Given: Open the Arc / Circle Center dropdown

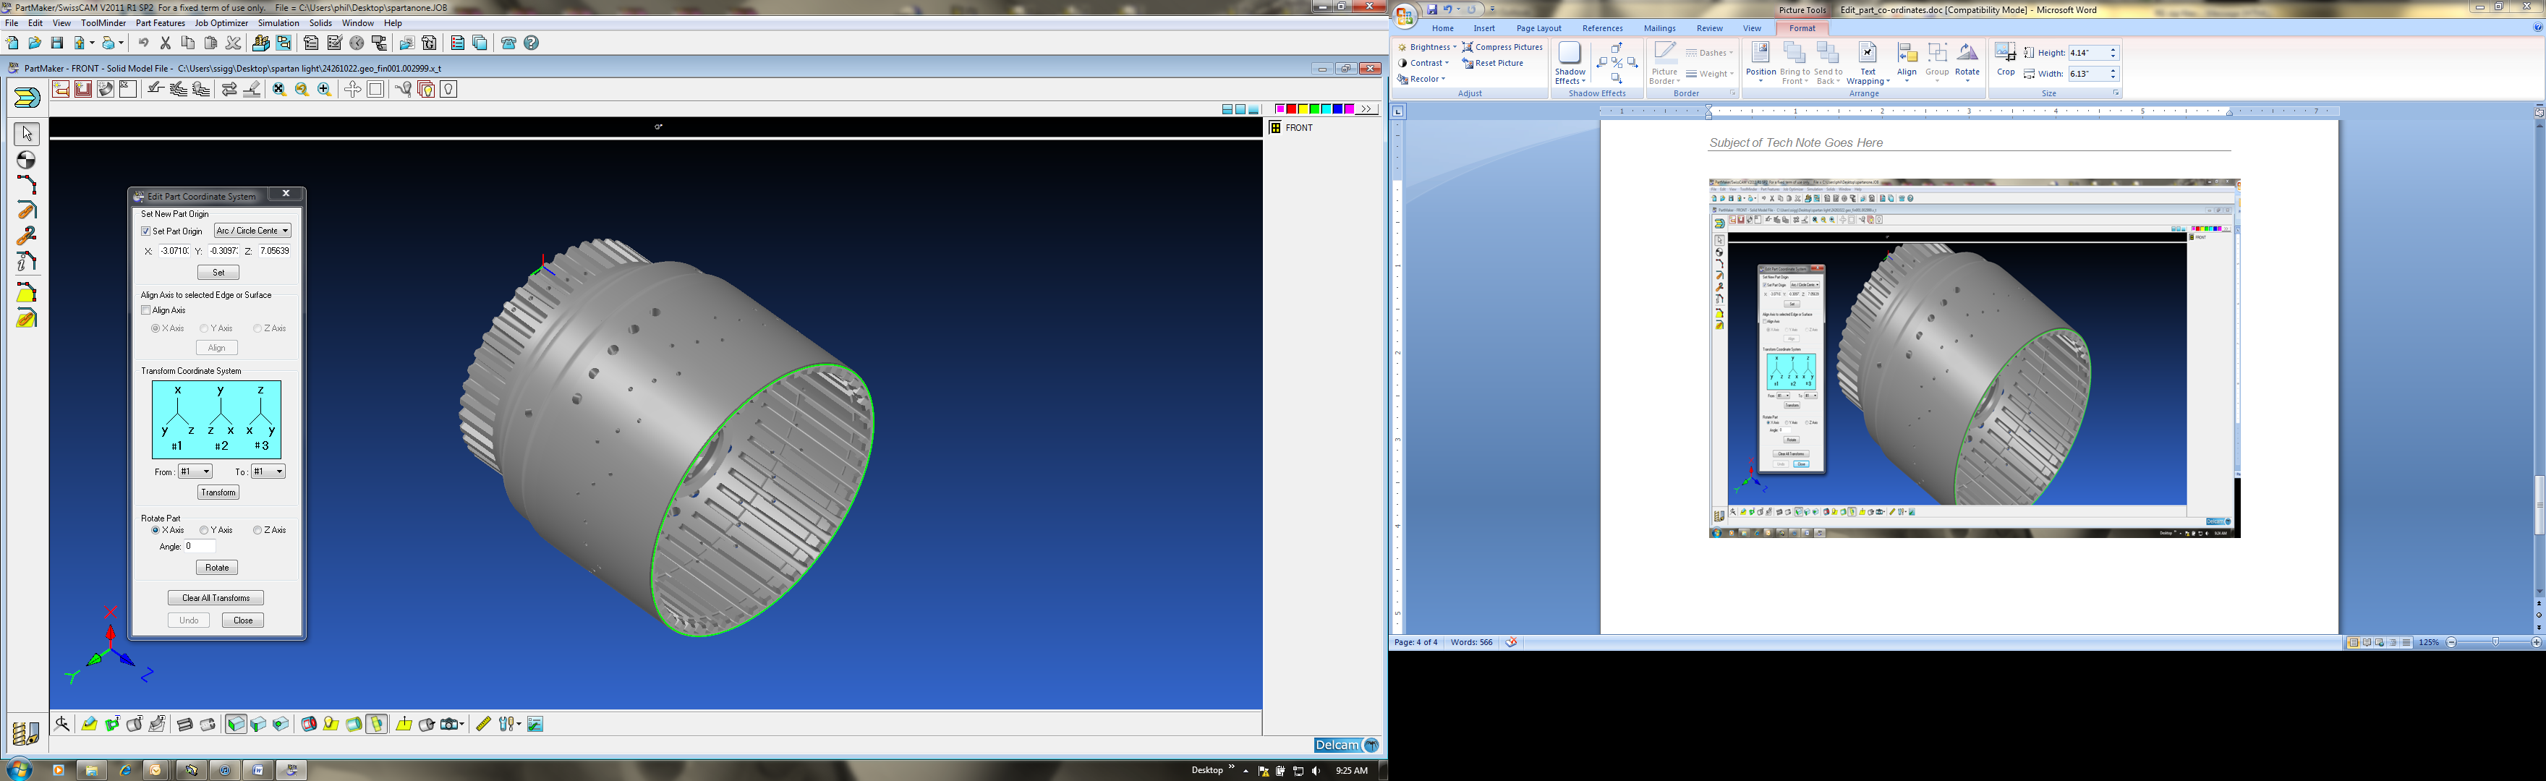Looking at the screenshot, I should coord(253,231).
